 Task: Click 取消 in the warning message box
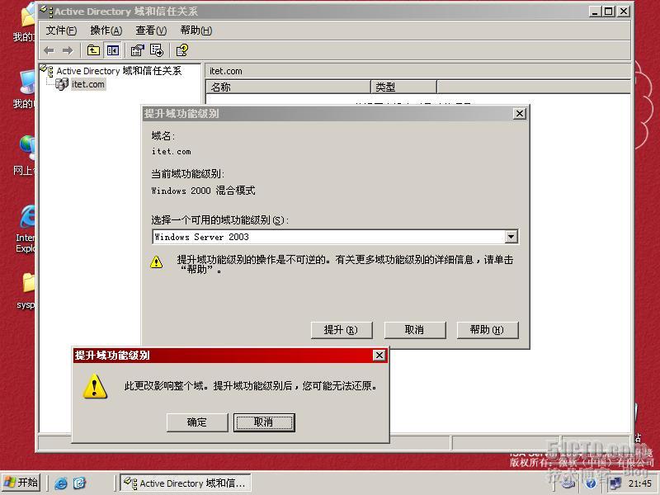(264, 422)
